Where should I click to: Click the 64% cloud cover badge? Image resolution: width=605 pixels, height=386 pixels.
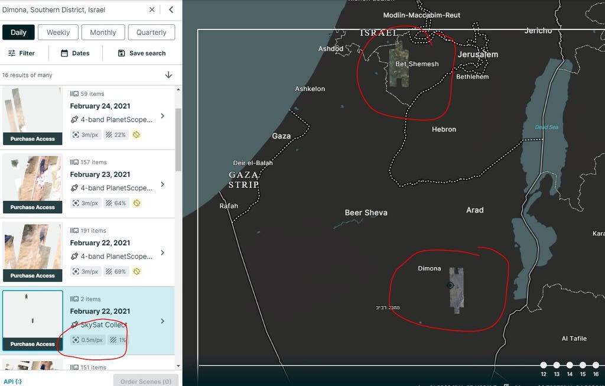(116, 203)
